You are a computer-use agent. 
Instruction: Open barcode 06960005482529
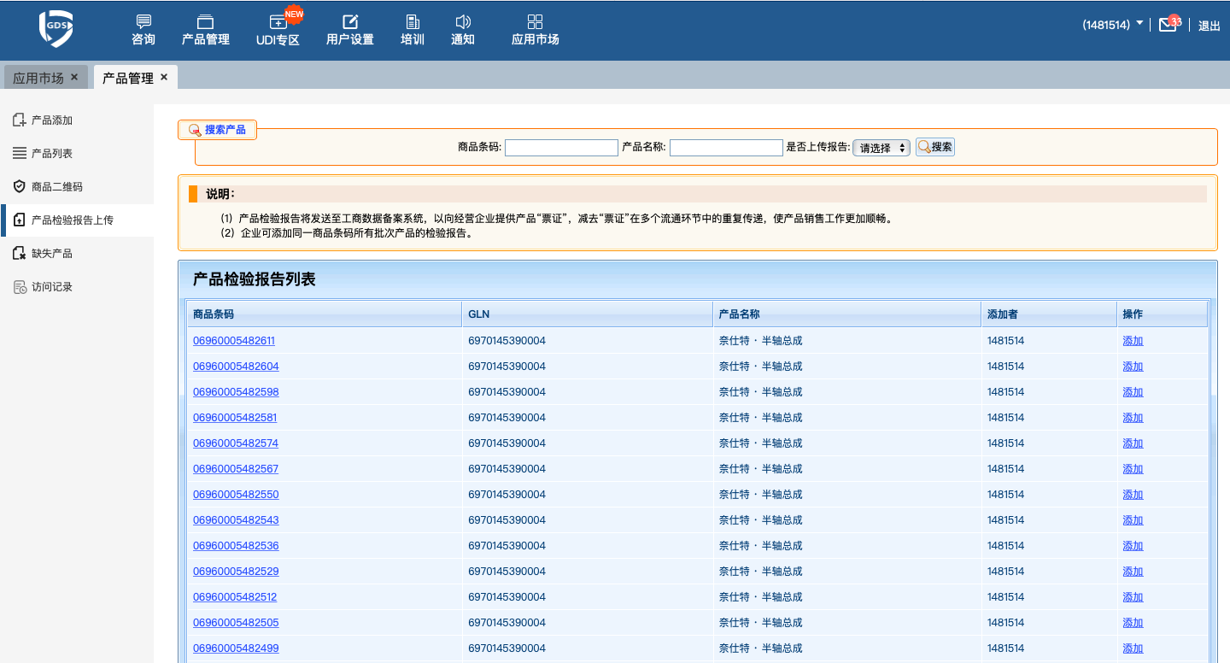pos(236,572)
